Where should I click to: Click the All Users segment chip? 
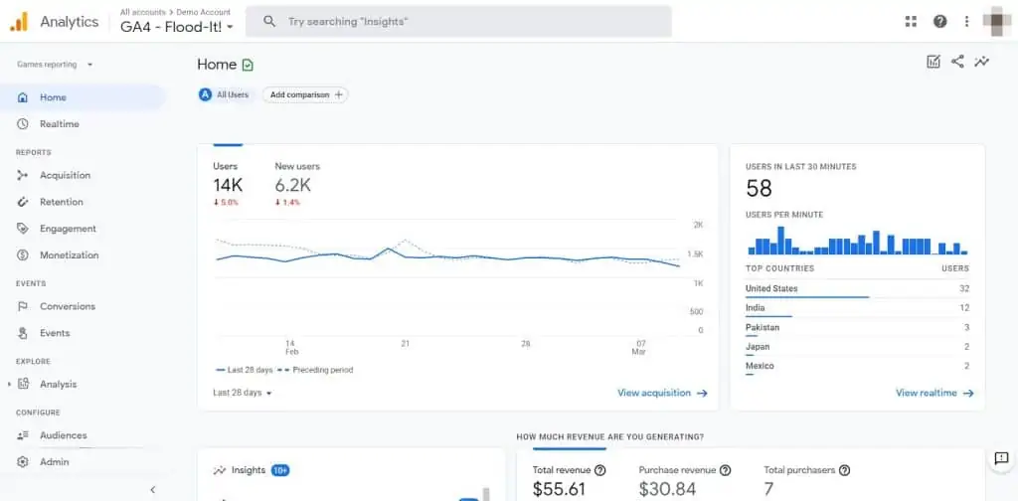[224, 94]
